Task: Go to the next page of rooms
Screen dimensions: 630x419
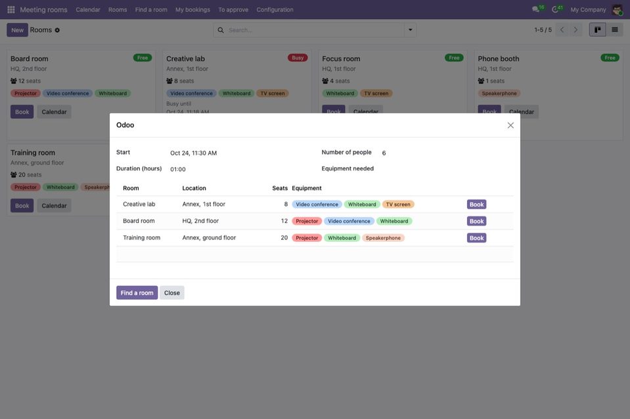Action: click(575, 30)
